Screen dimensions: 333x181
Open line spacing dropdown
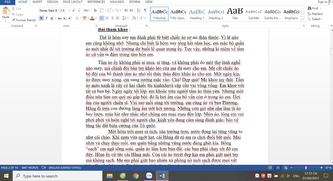coord(126,18)
